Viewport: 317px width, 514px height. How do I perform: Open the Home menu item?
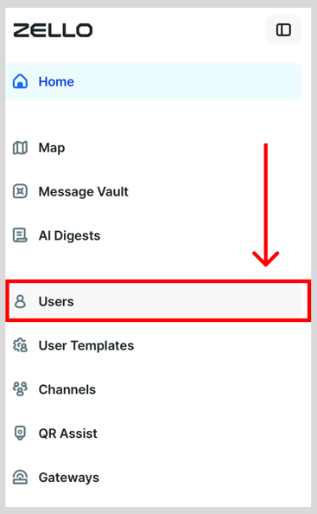tap(154, 81)
